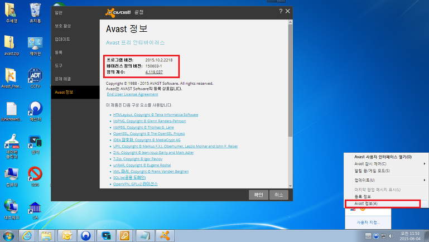
Task: Open the IDEA 암호화 MediaCrypt link
Action: pos(147,140)
